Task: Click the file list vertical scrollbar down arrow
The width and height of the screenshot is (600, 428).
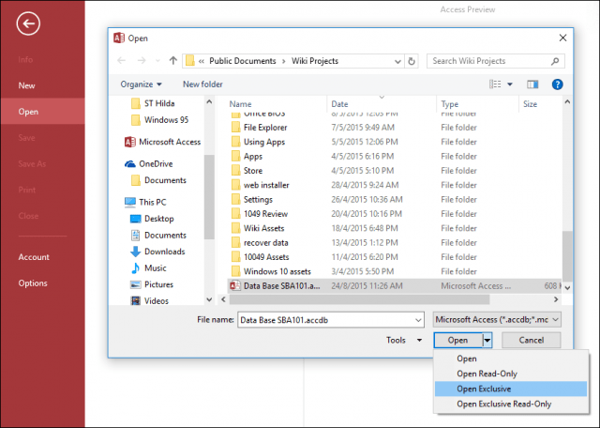Action: 567,288
